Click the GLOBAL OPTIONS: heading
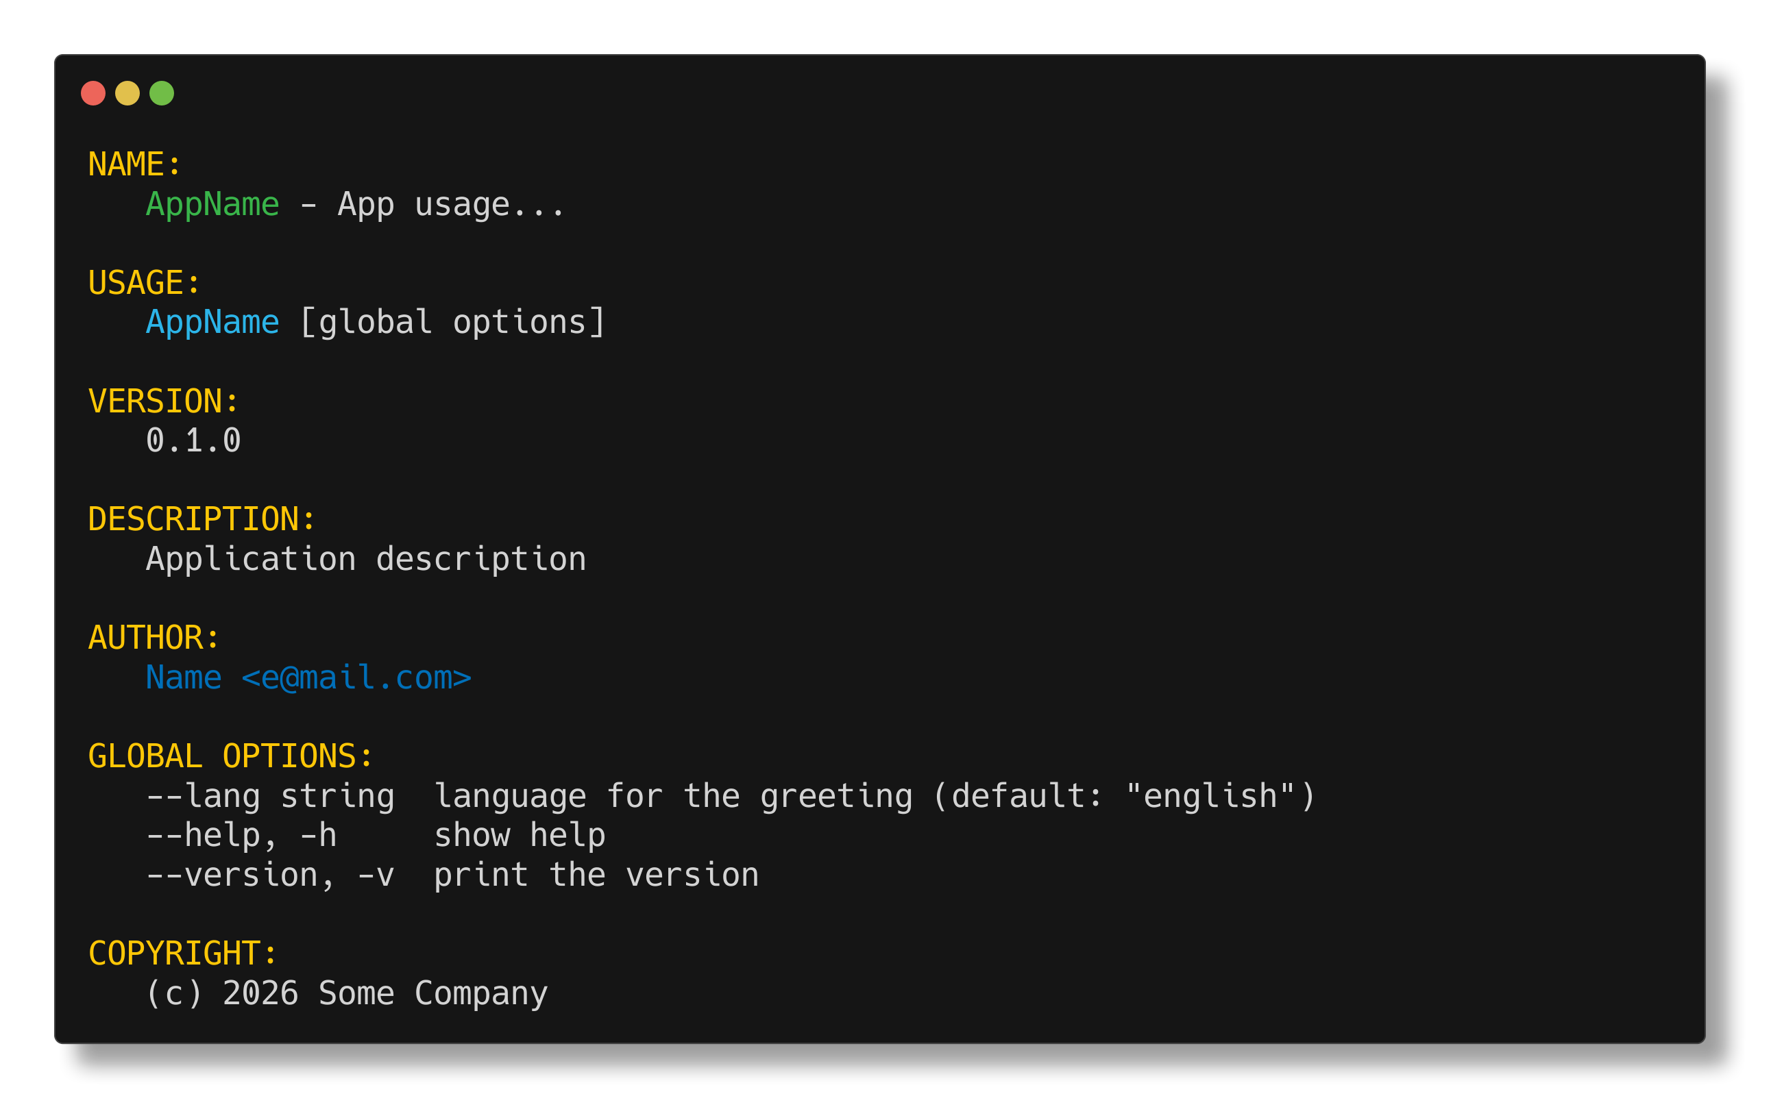Viewport: 1782px width, 1120px height. click(230, 756)
